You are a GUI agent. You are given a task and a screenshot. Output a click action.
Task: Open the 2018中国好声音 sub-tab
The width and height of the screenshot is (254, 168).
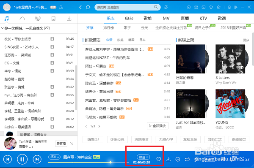point(233,28)
